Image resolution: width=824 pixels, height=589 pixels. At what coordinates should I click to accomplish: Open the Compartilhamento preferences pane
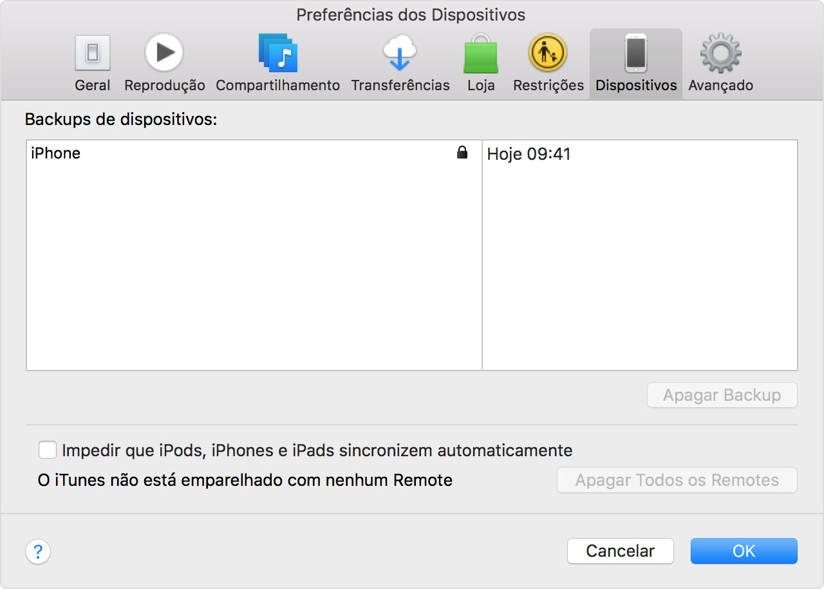277,63
